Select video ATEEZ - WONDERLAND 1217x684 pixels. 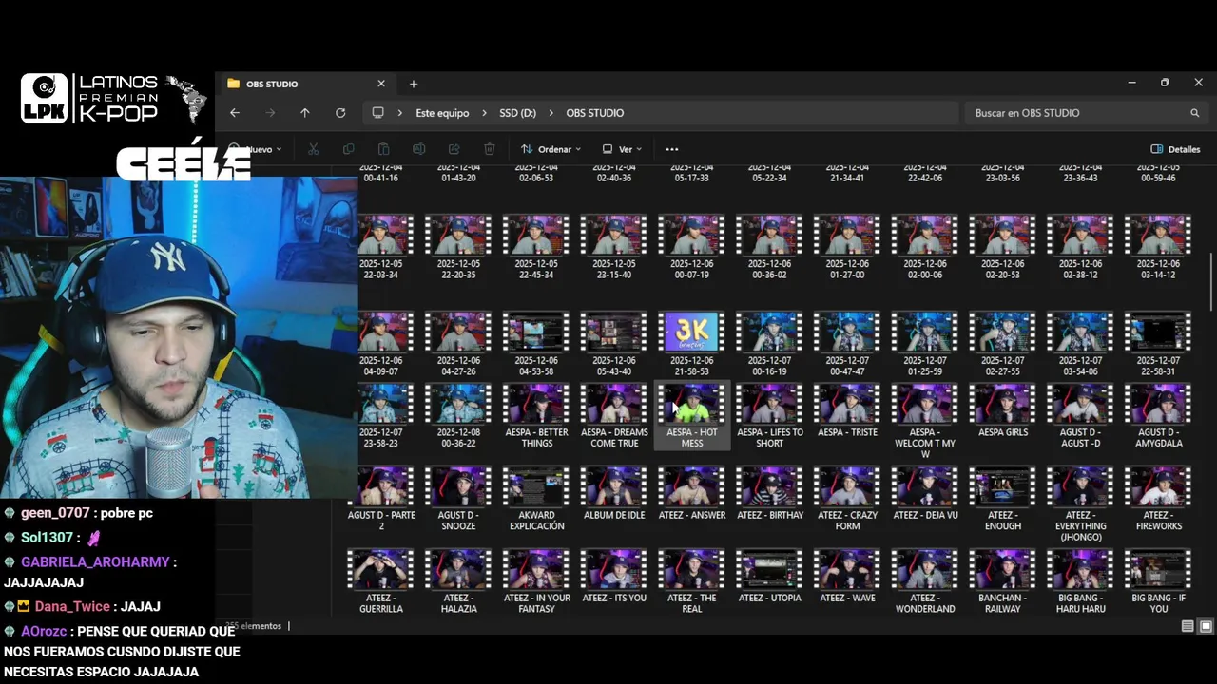pyautogui.click(x=925, y=581)
